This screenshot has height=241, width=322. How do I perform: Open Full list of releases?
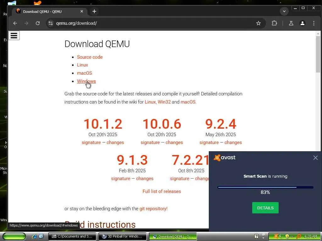pyautogui.click(x=162, y=191)
